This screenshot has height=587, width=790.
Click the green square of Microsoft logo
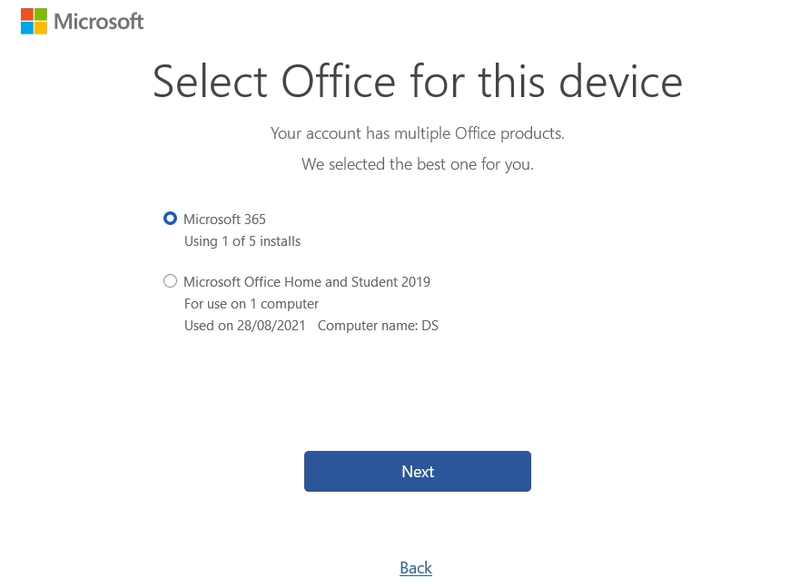(x=41, y=15)
